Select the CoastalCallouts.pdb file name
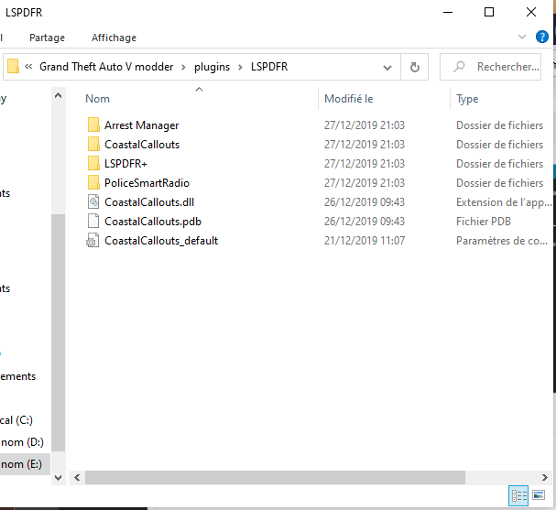Screen dimensions: 556x510 tap(153, 222)
